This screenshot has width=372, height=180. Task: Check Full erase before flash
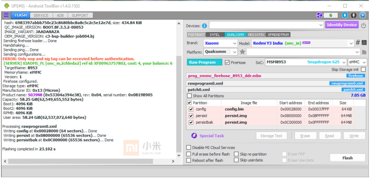188,154
